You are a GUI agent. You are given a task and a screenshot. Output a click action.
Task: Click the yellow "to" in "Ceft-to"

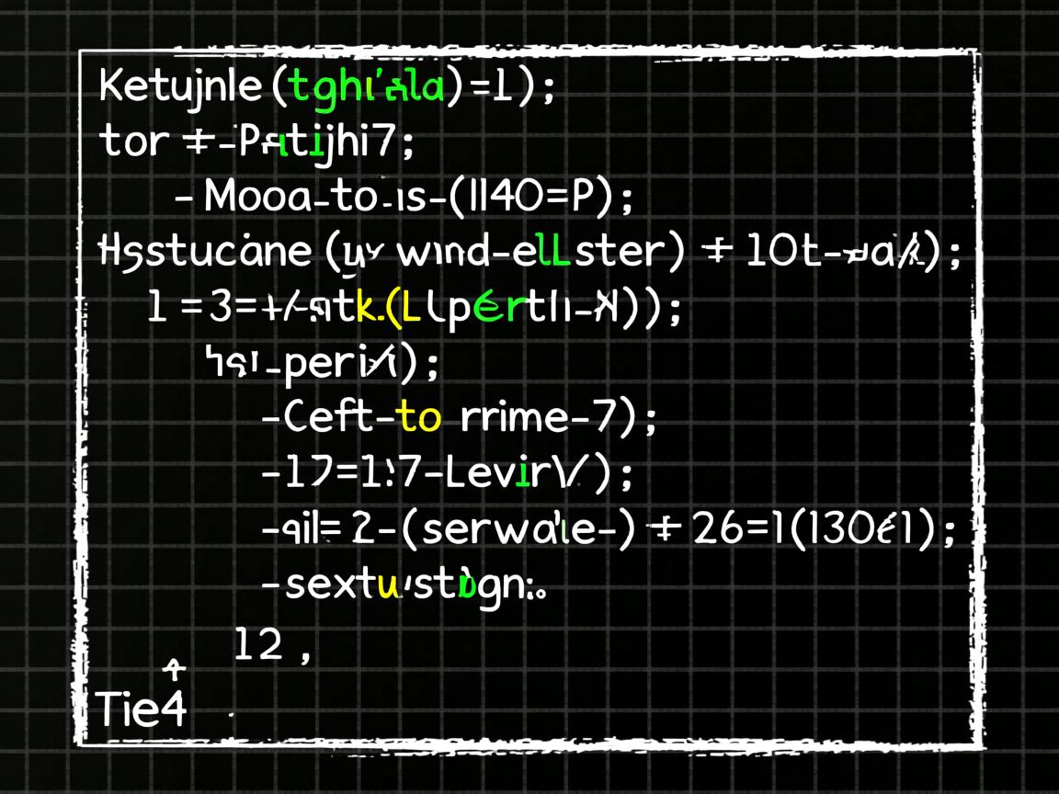pyautogui.click(x=422, y=418)
